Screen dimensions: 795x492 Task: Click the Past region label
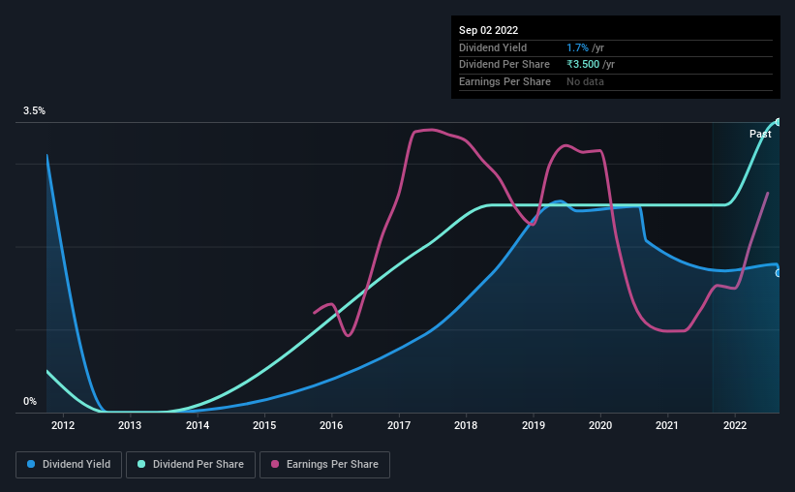pyautogui.click(x=760, y=134)
